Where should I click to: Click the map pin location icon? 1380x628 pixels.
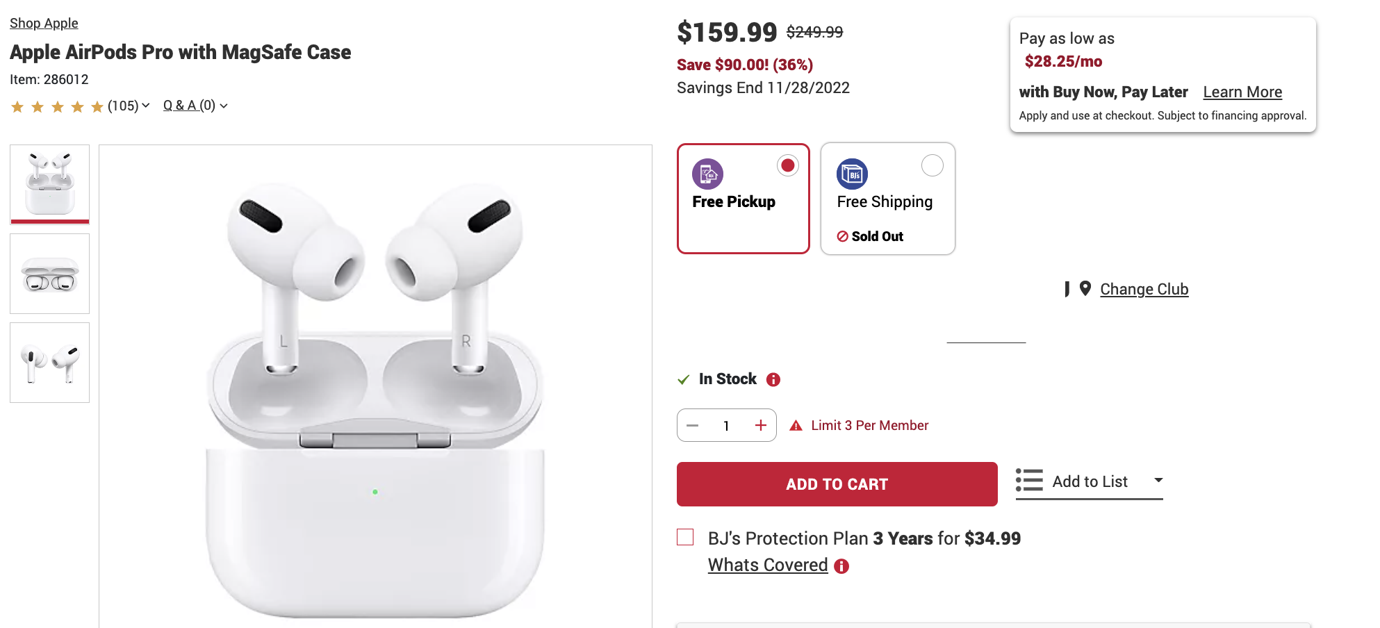[x=1085, y=288]
